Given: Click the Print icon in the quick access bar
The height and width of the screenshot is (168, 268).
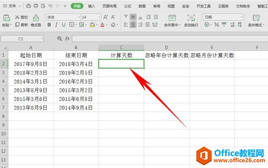Looking at the screenshot, I should [36, 6].
